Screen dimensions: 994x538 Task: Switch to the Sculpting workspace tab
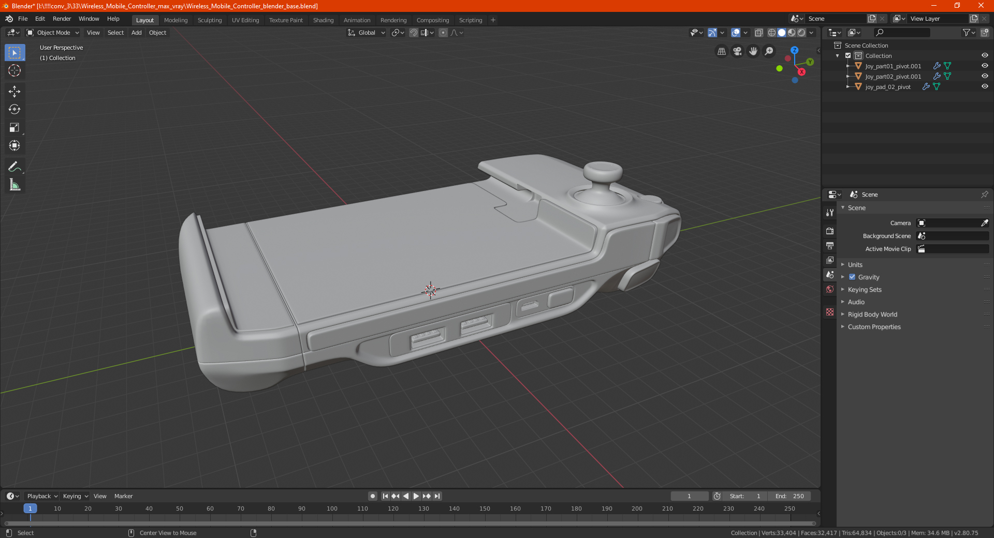(210, 20)
